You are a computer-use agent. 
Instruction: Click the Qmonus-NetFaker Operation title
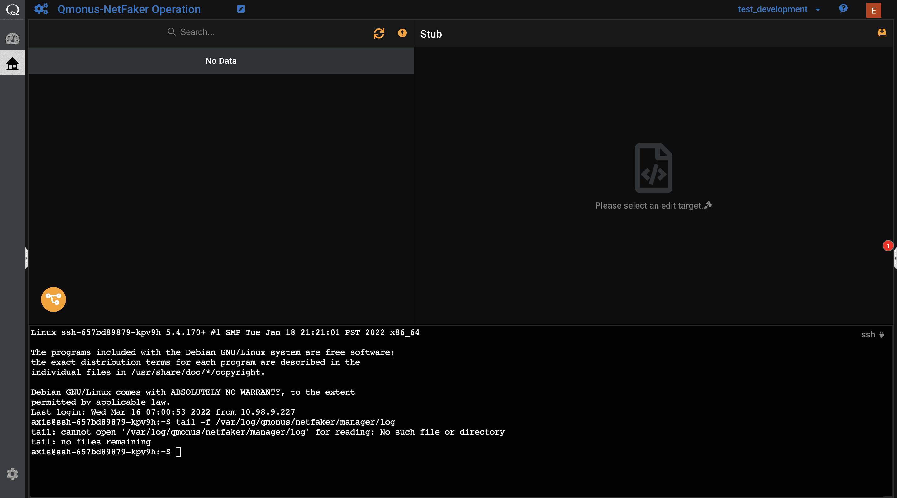click(129, 9)
